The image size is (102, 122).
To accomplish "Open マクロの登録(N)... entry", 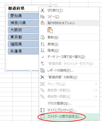I will pos(69,103).
